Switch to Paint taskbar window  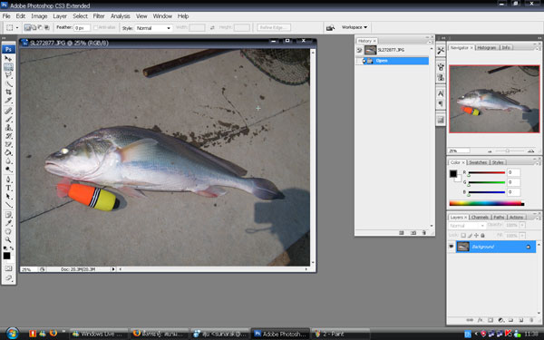(340, 334)
